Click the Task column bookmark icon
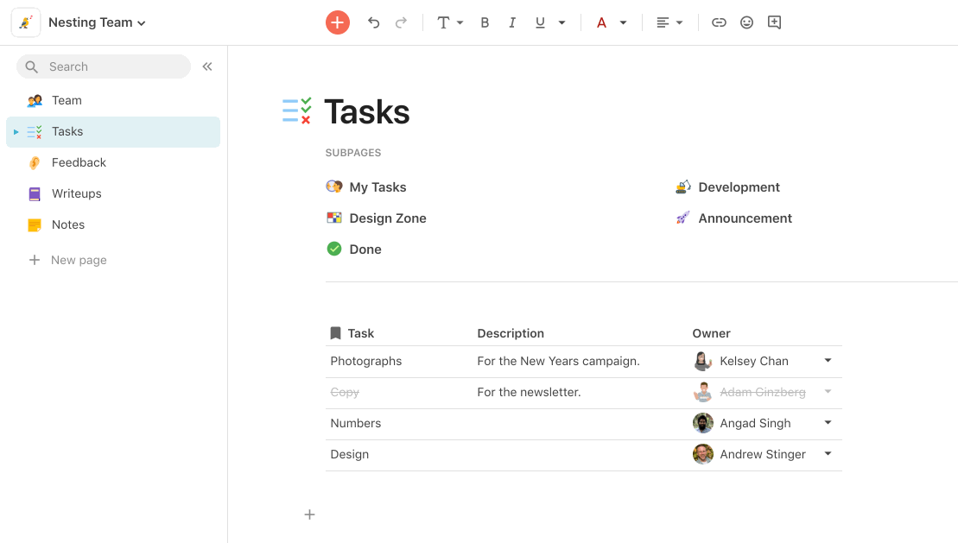 (335, 333)
